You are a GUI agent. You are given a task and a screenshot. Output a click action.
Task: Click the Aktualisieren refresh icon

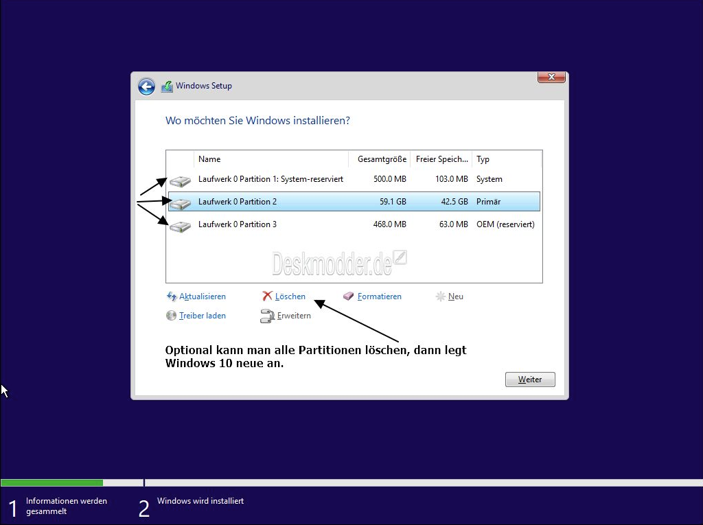172,296
